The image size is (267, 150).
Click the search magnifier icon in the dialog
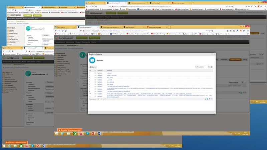click(209, 67)
